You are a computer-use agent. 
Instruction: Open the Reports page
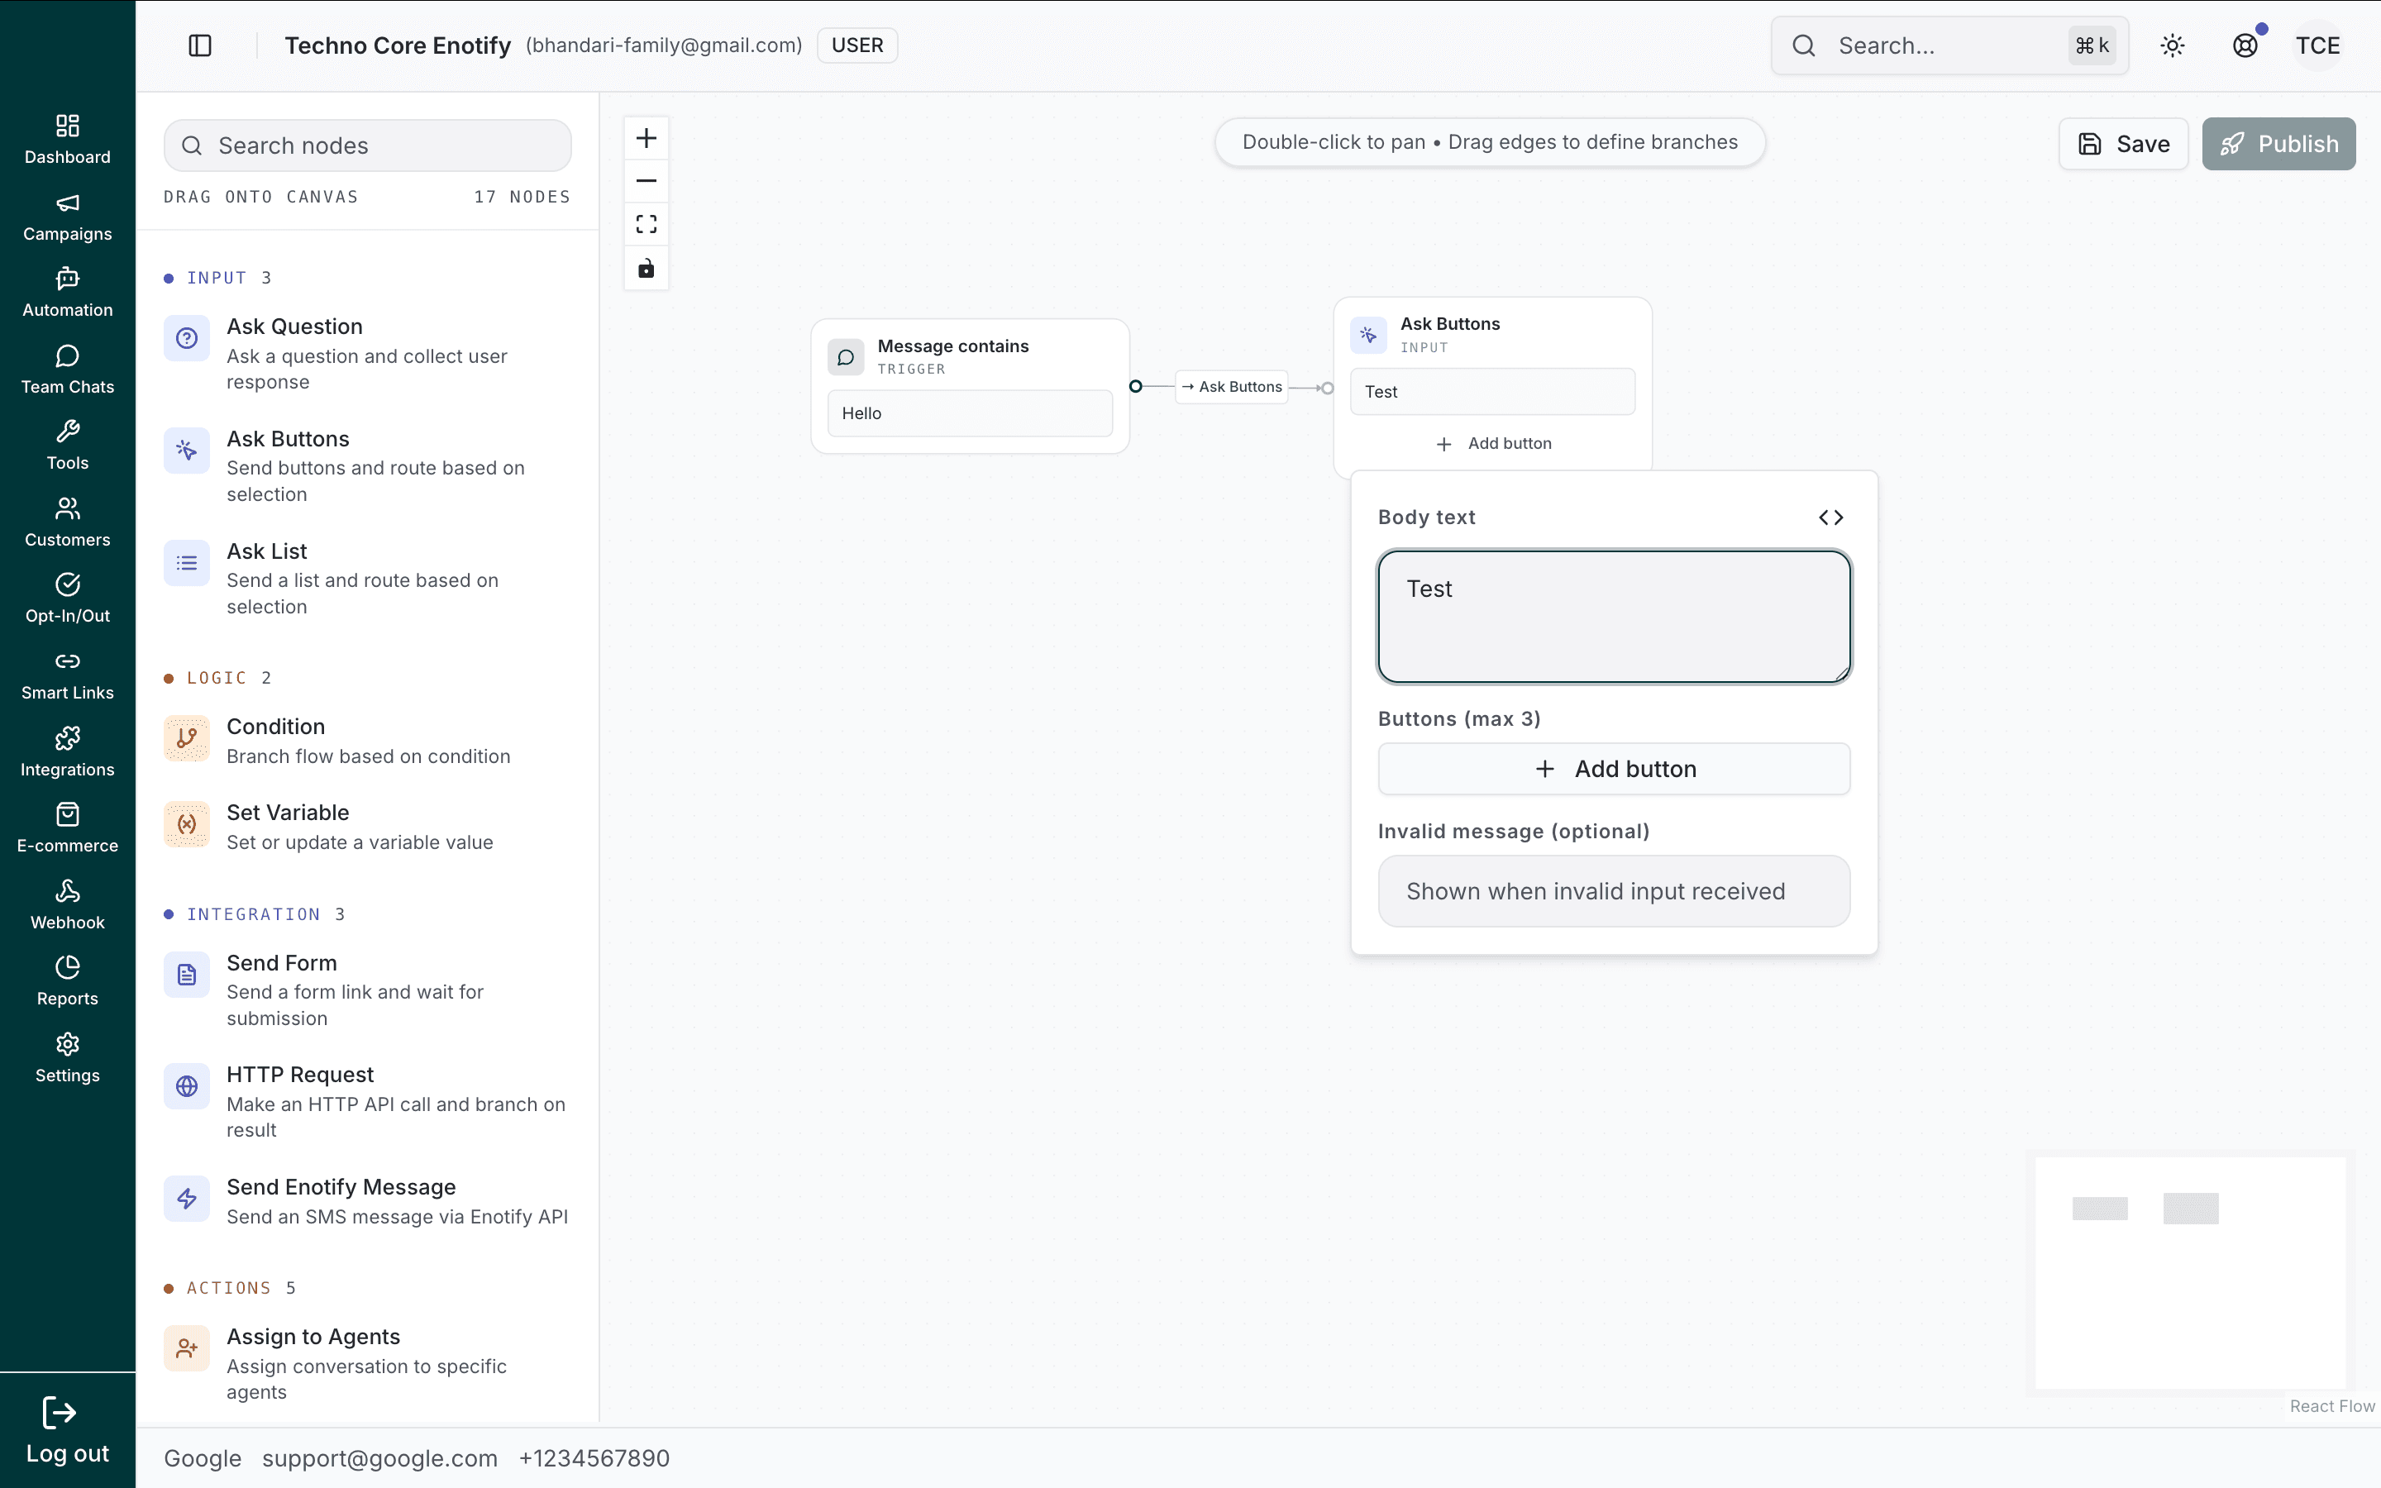67,981
